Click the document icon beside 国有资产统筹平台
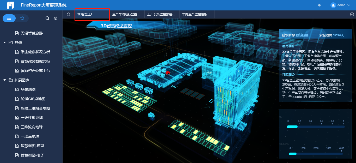This screenshot has height=163, width=356. point(17,71)
